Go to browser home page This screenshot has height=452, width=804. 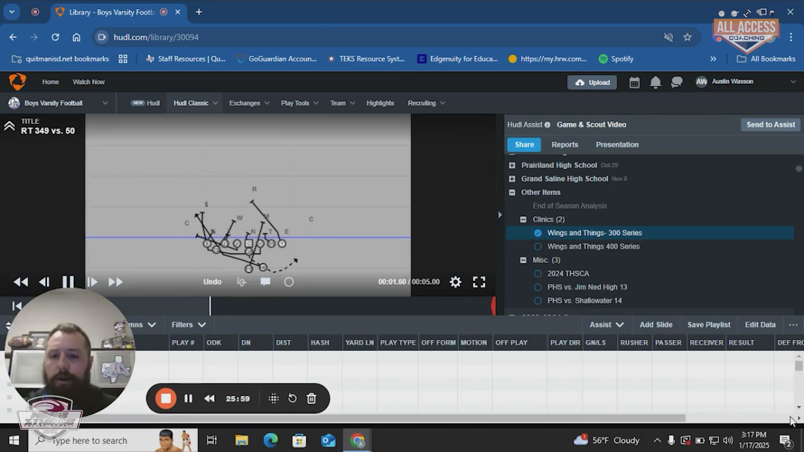[76, 37]
